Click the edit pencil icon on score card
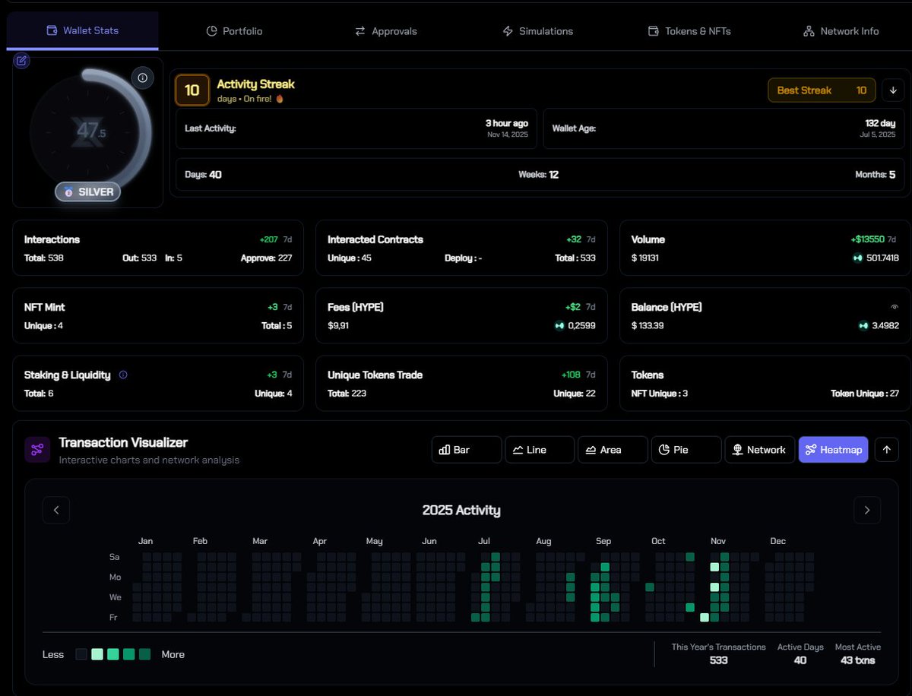 (x=22, y=60)
